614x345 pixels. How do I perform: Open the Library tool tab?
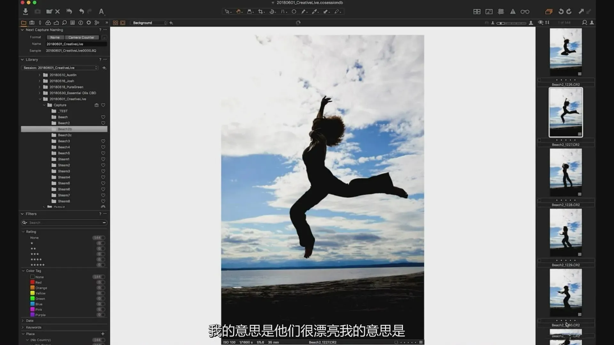[24, 23]
